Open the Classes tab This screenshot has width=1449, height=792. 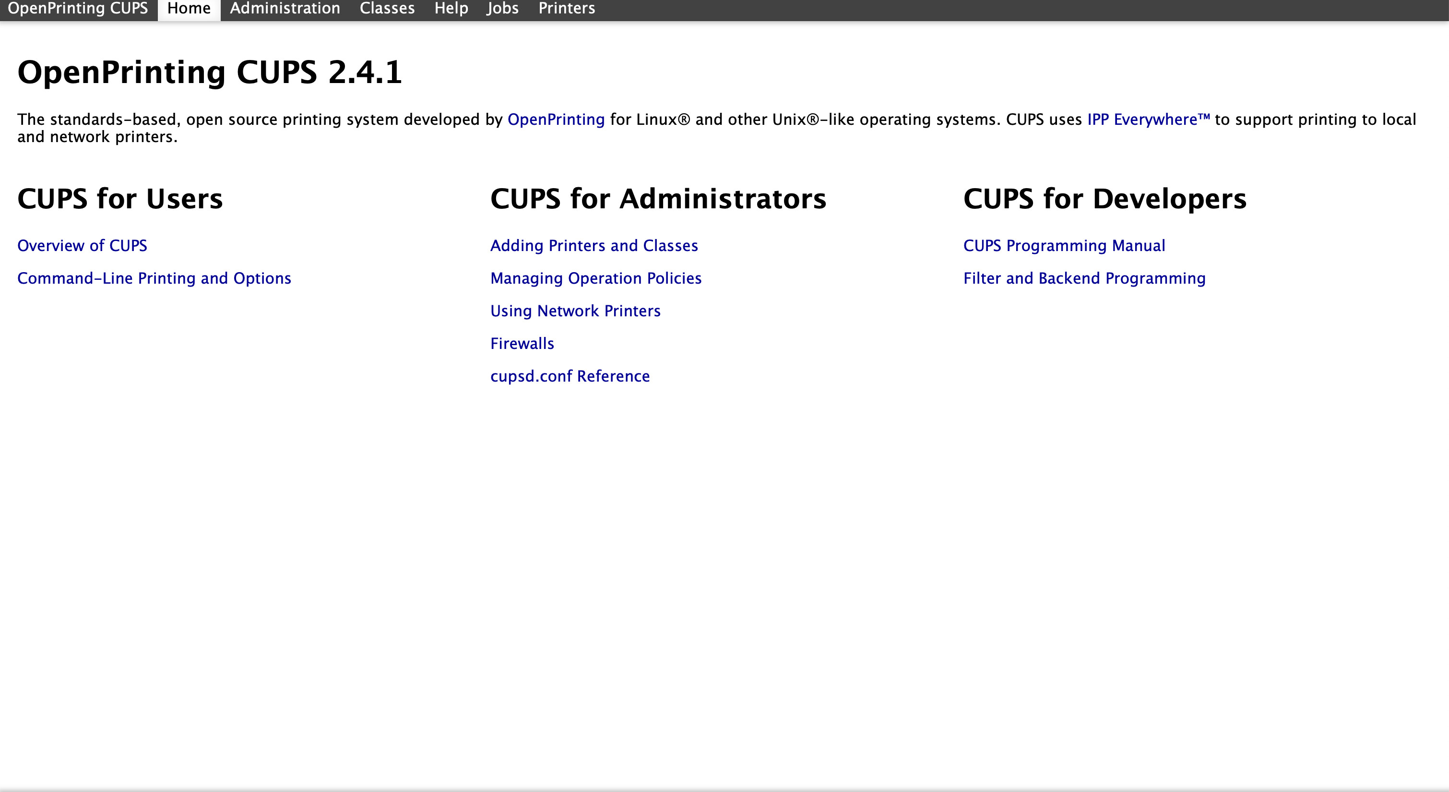click(387, 9)
